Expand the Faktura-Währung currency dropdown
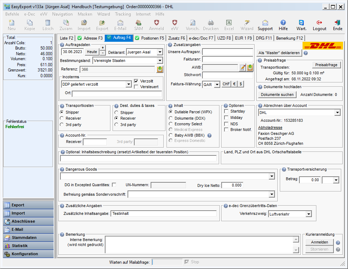348x269 pixels. pyautogui.click(x=217, y=85)
